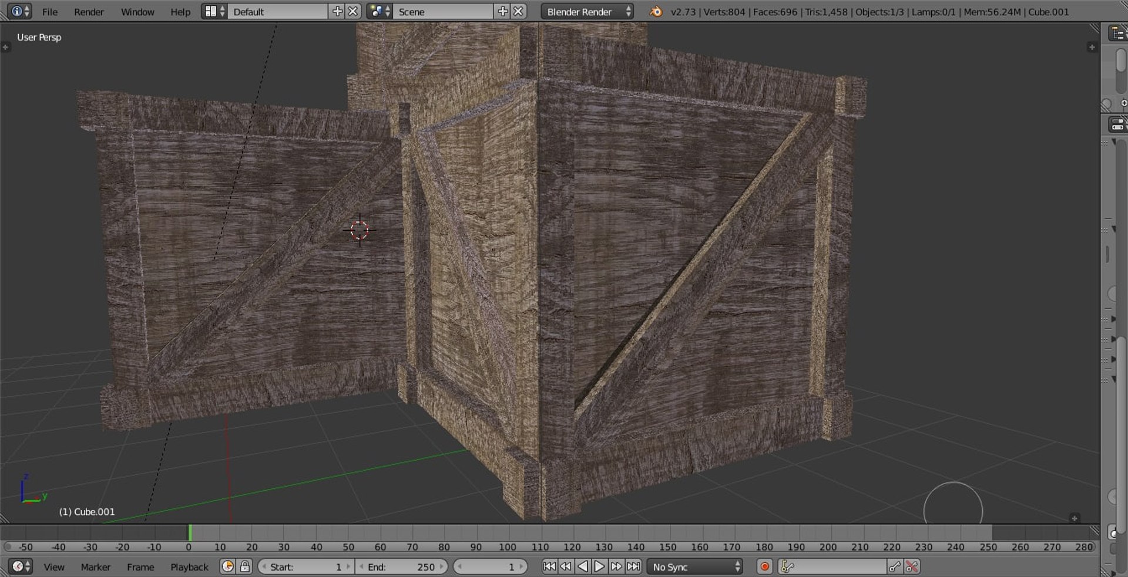The image size is (1128, 577).
Task: Click frame 100 on the timeline
Action: coord(508,534)
